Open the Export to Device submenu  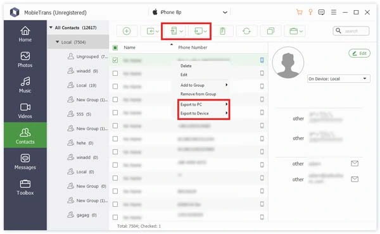point(203,113)
